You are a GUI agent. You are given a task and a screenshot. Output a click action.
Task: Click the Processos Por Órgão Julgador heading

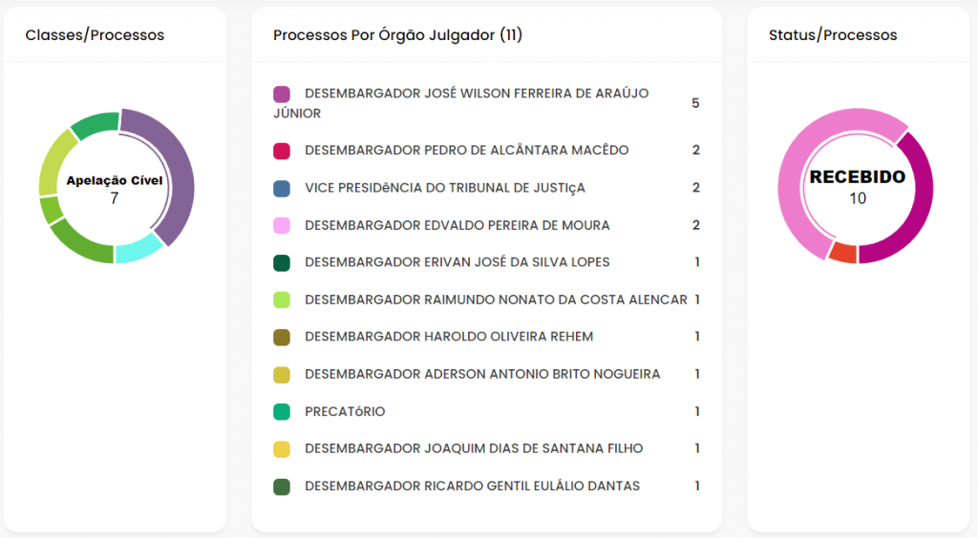[397, 35]
